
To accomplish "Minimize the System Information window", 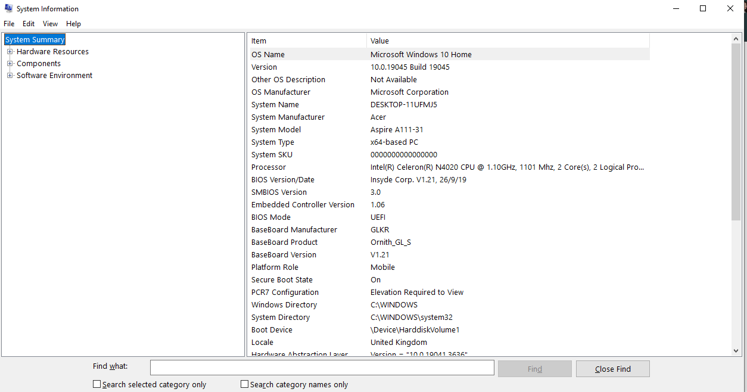I will [x=676, y=8].
